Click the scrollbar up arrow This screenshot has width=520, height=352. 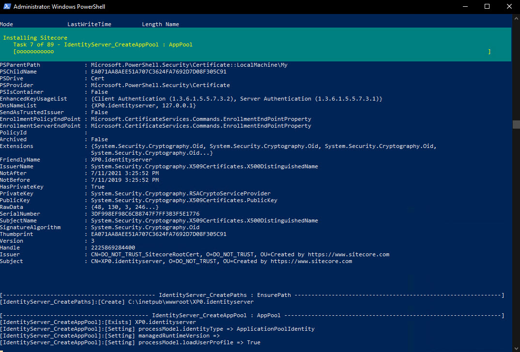(516, 18)
